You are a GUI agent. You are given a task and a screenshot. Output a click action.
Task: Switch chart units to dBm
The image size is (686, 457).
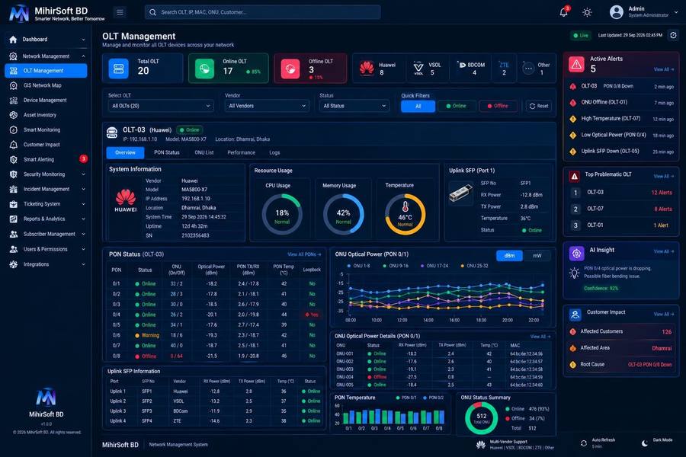tap(509, 255)
